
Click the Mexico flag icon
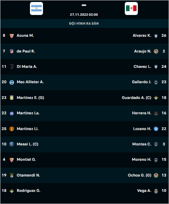[131, 8]
